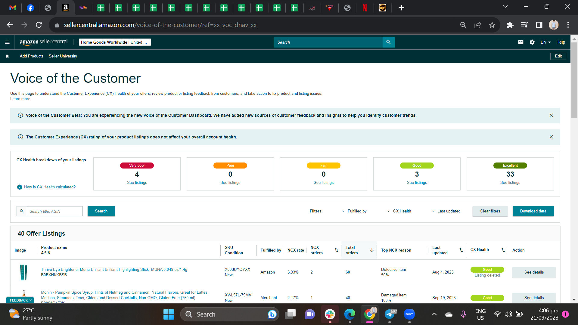
Task: Click the browser address bar URL
Action: [x=160, y=25]
